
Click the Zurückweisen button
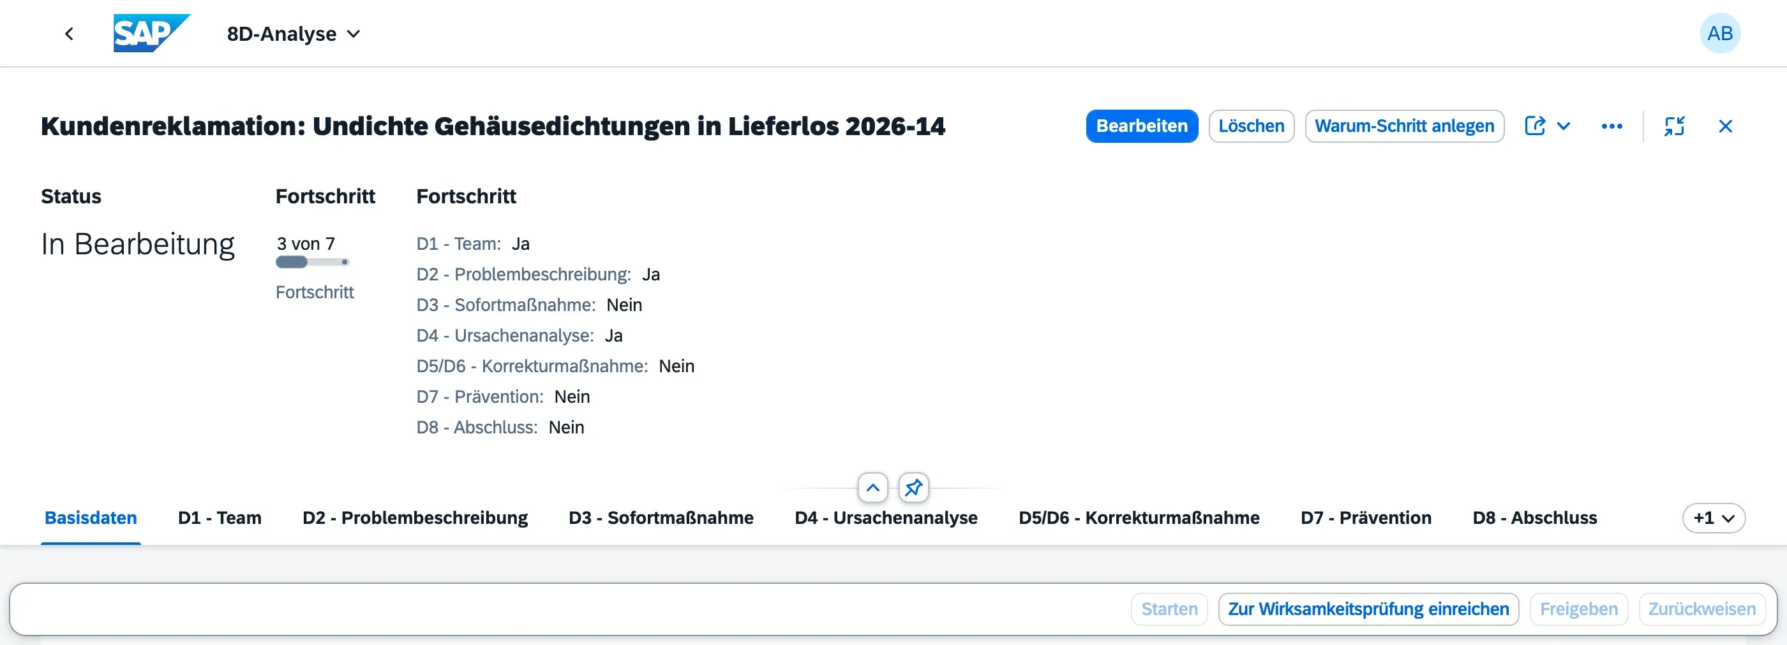tap(1702, 609)
